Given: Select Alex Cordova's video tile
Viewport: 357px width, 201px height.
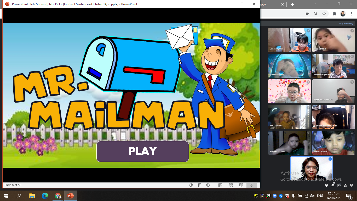Looking at the screenshot, I should (334, 40).
